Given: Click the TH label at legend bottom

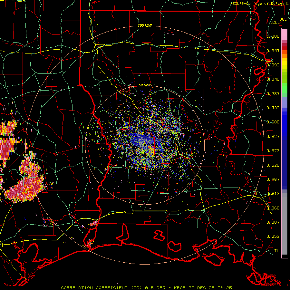Looking at the screenshot, I should tap(277, 251).
